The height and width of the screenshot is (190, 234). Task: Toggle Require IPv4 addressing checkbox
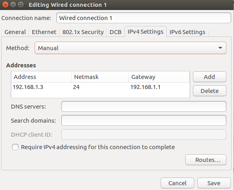click(x=15, y=147)
